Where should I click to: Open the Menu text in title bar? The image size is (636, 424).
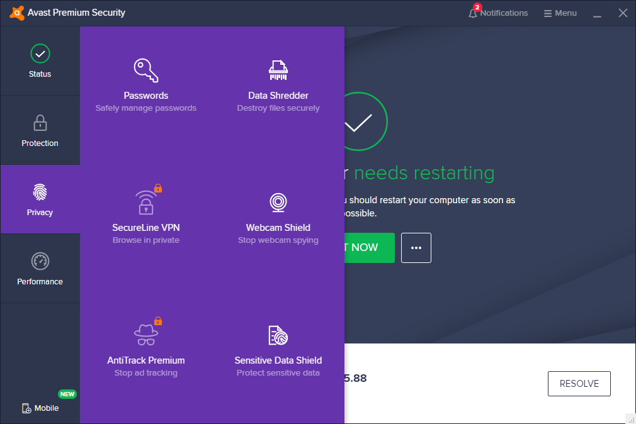pos(566,13)
